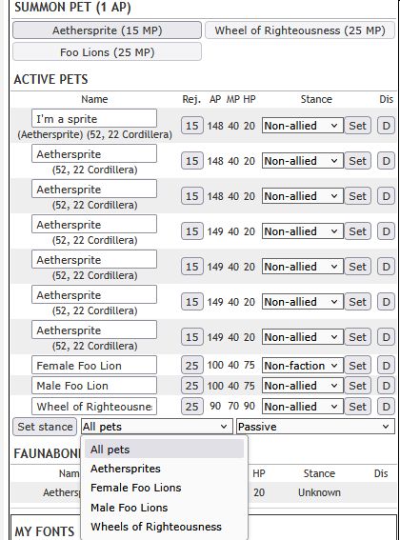The height and width of the screenshot is (540, 400).
Task: Select Wheels of Righteousness list option
Action: [156, 527]
